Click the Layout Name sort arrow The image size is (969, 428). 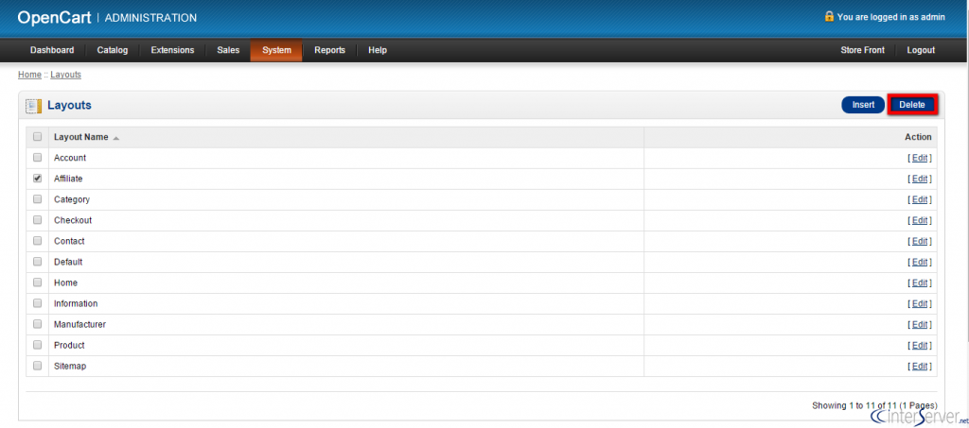(x=116, y=138)
